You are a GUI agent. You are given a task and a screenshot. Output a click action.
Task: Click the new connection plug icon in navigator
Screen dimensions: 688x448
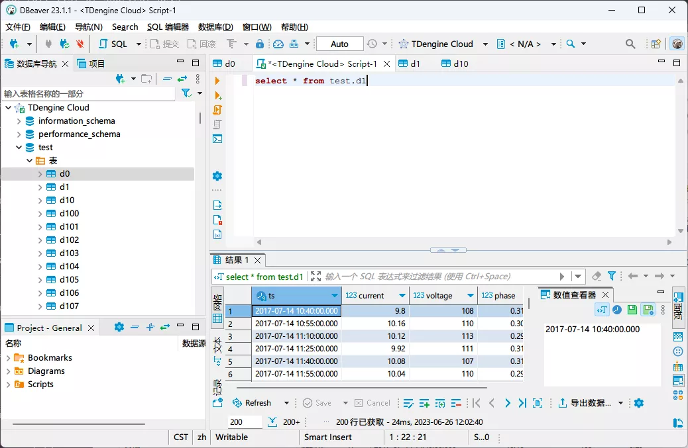click(x=120, y=79)
